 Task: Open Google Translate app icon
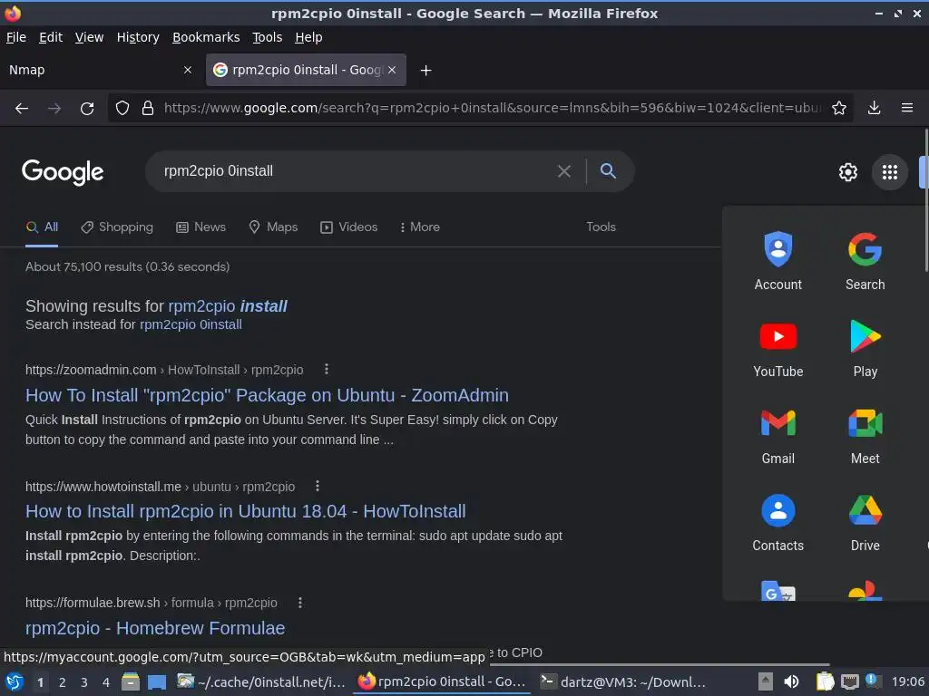point(777,591)
